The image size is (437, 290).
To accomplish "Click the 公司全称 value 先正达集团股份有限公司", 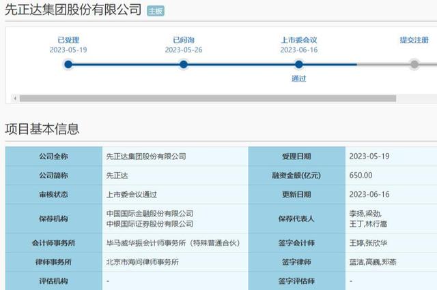I will point(146,157).
